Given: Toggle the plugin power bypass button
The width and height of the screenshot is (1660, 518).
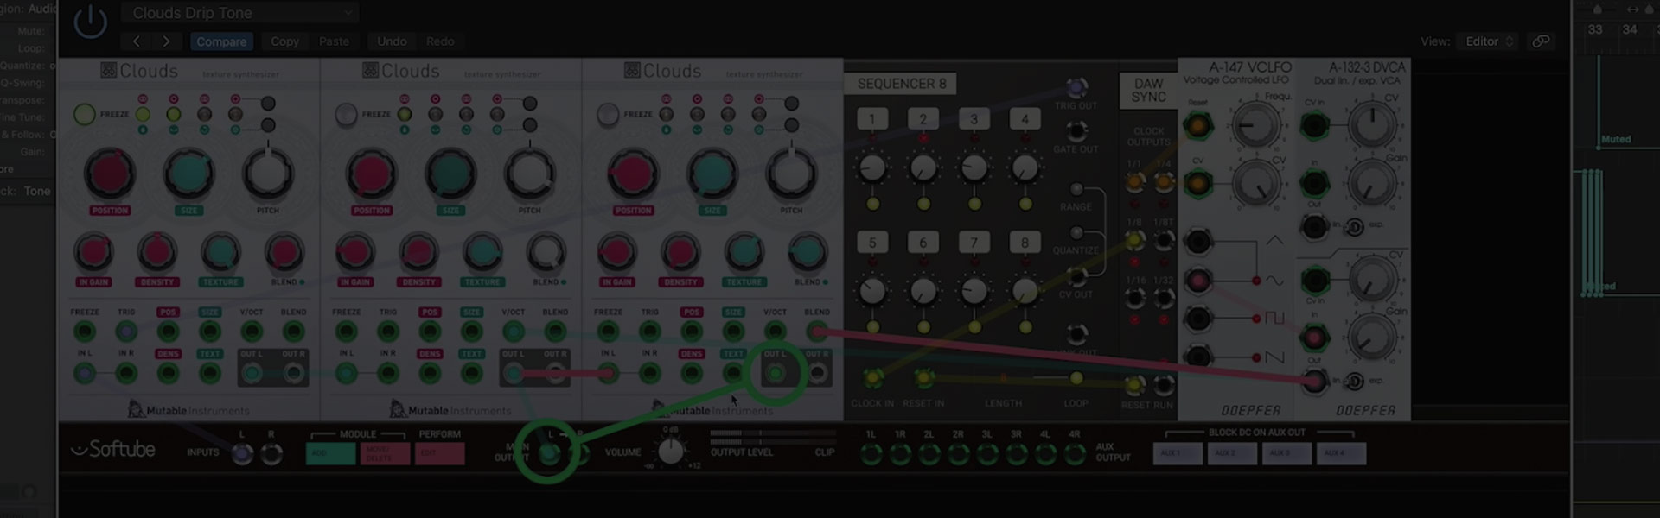Looking at the screenshot, I should pyautogui.click(x=90, y=22).
